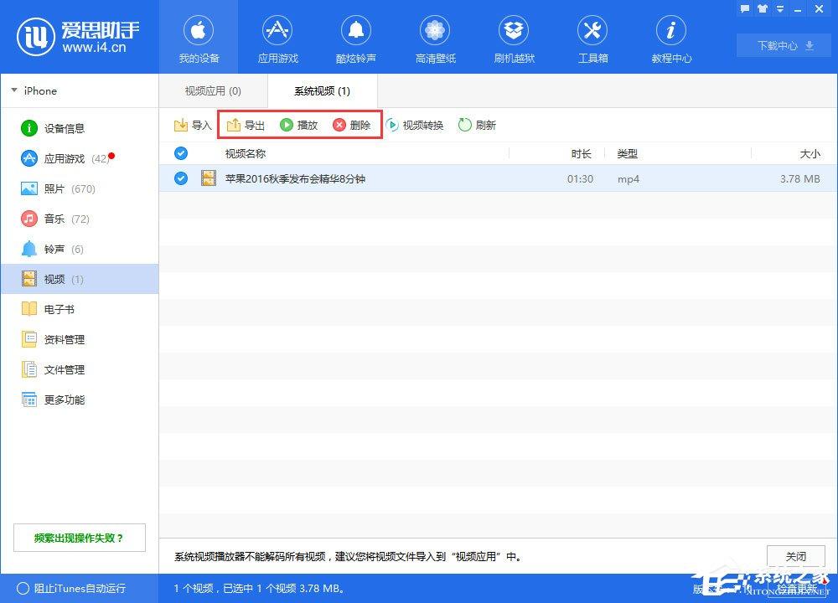Open the 工具箱 toolbox
The image size is (838, 603).
pyautogui.click(x=592, y=38)
